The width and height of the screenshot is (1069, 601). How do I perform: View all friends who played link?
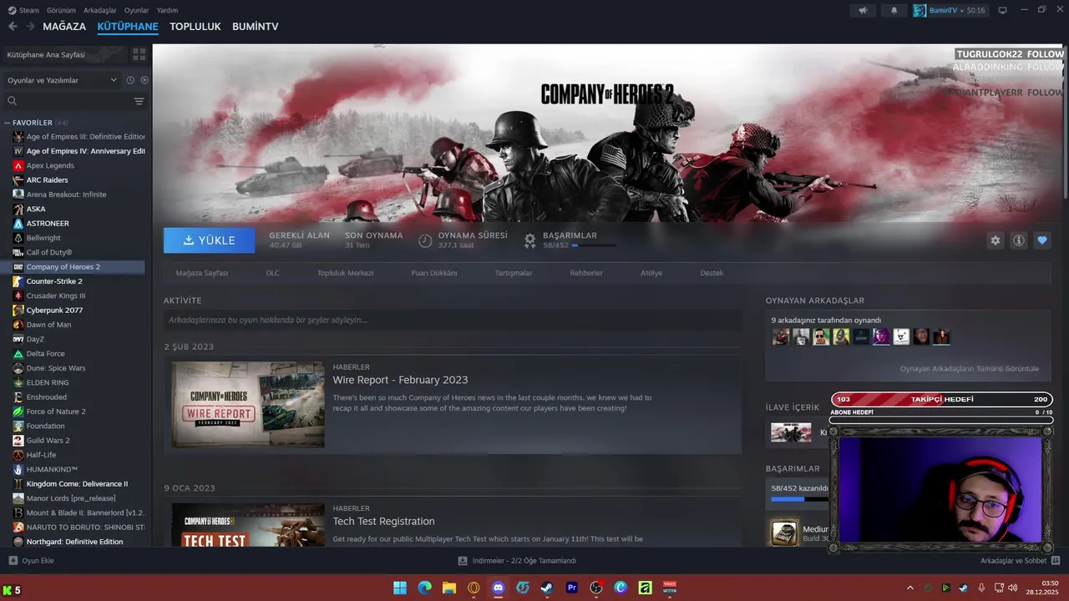click(970, 368)
